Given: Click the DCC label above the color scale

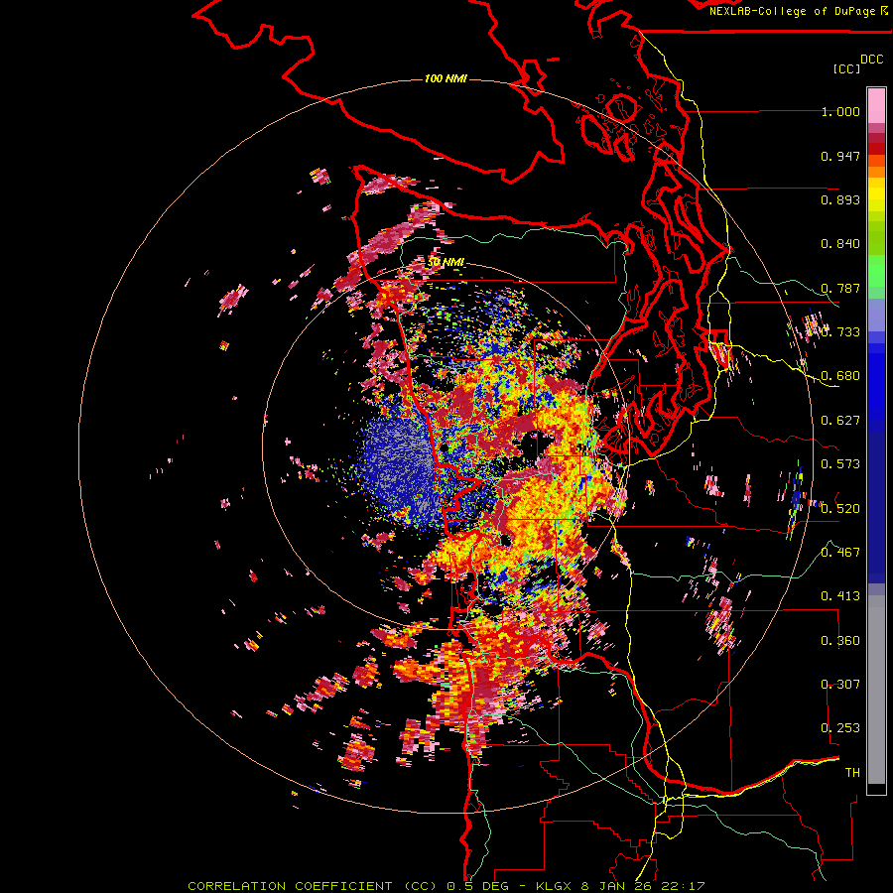Looking at the screenshot, I should coord(871,60).
